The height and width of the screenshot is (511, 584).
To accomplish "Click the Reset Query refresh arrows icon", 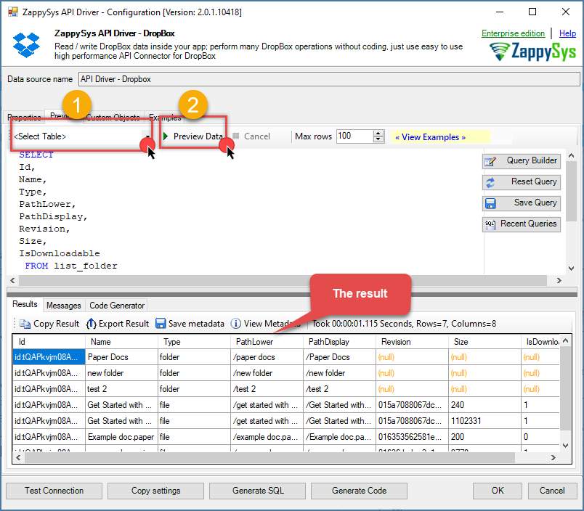I will point(490,182).
